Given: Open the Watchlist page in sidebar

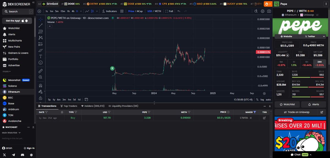Looking at the screenshot, I should coord(14,28).
